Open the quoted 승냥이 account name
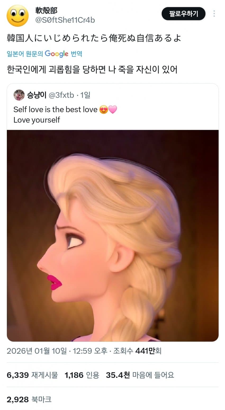 (x=37, y=95)
